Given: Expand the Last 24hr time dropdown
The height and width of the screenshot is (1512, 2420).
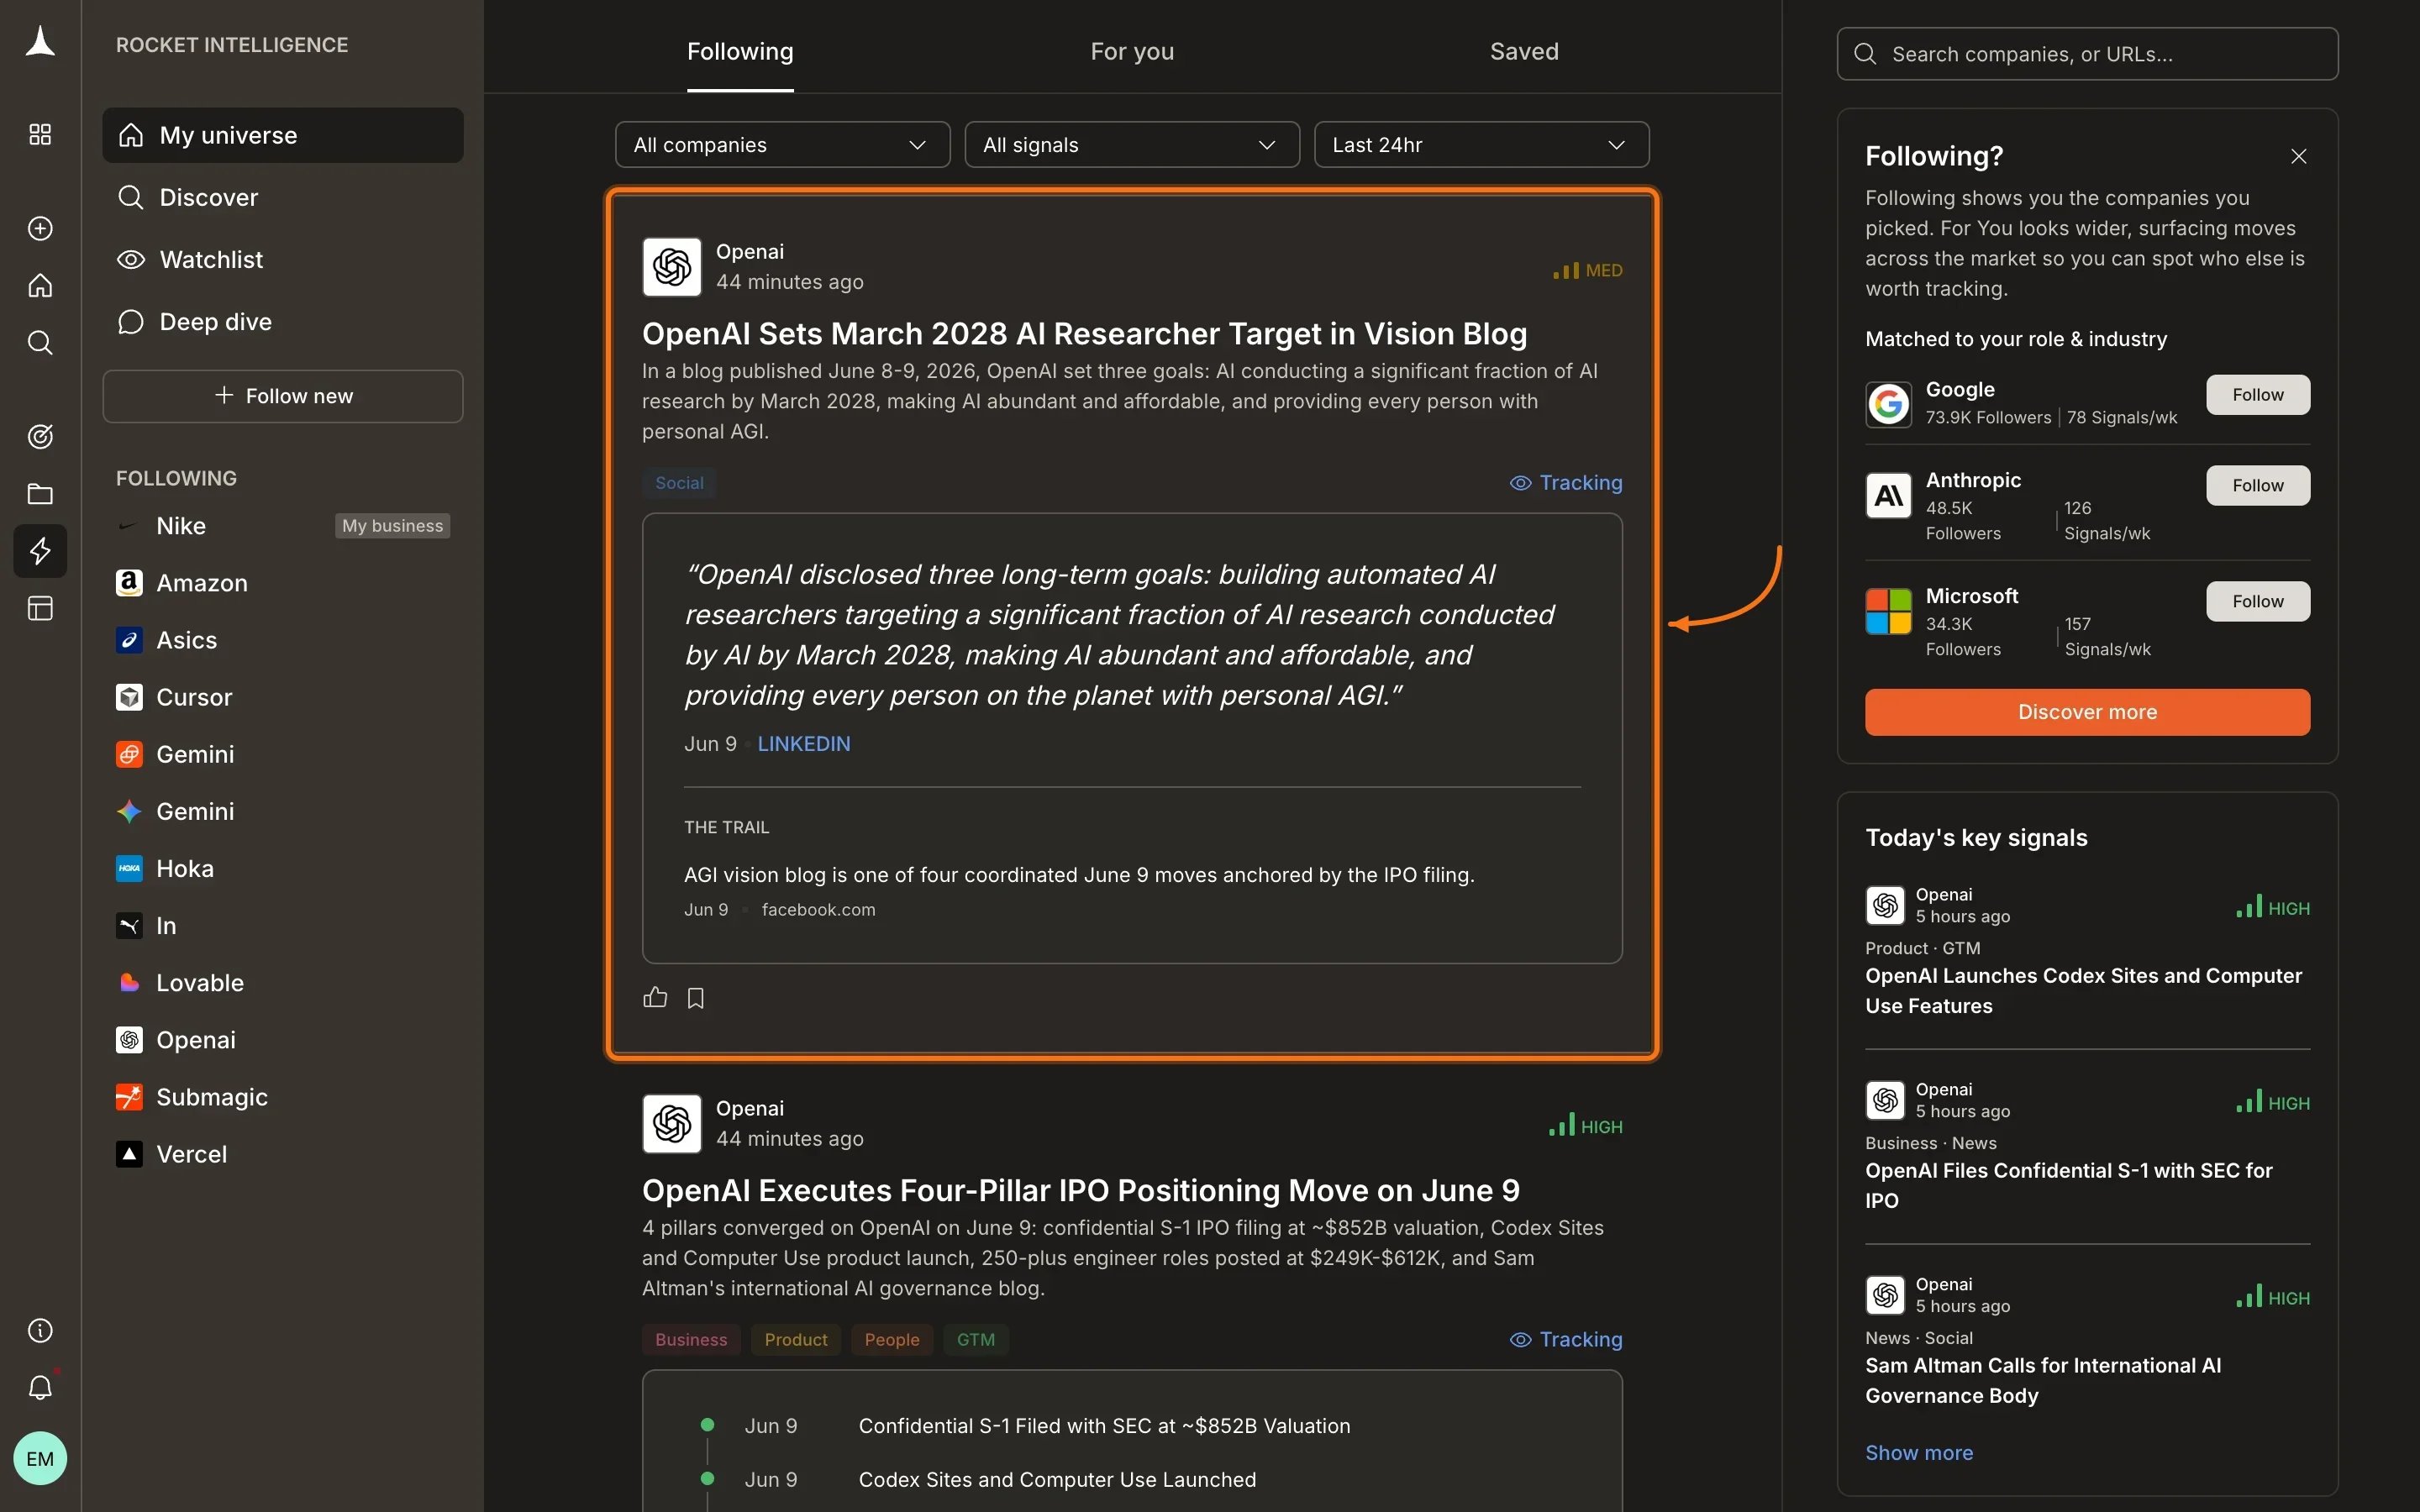Looking at the screenshot, I should [1481, 145].
